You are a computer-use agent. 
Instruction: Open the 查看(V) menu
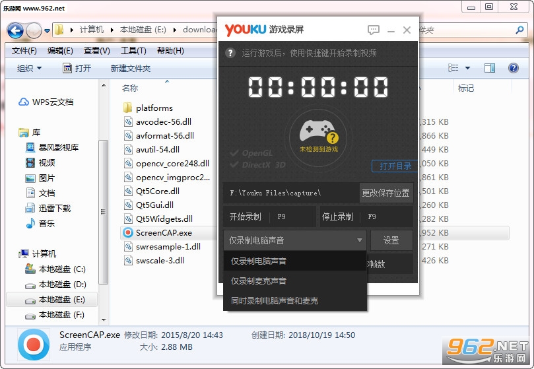(97, 51)
